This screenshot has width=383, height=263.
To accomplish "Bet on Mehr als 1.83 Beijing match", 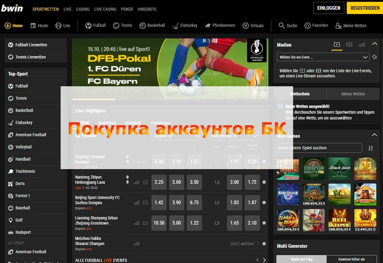I will [x=235, y=202].
